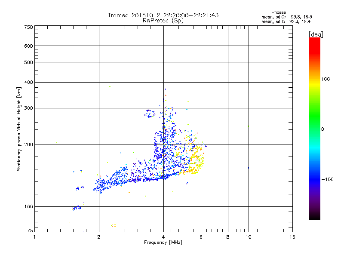Select the 'RwPretec (8p)' subtitle
Screen dimensions: 344x258
click(x=163, y=21)
